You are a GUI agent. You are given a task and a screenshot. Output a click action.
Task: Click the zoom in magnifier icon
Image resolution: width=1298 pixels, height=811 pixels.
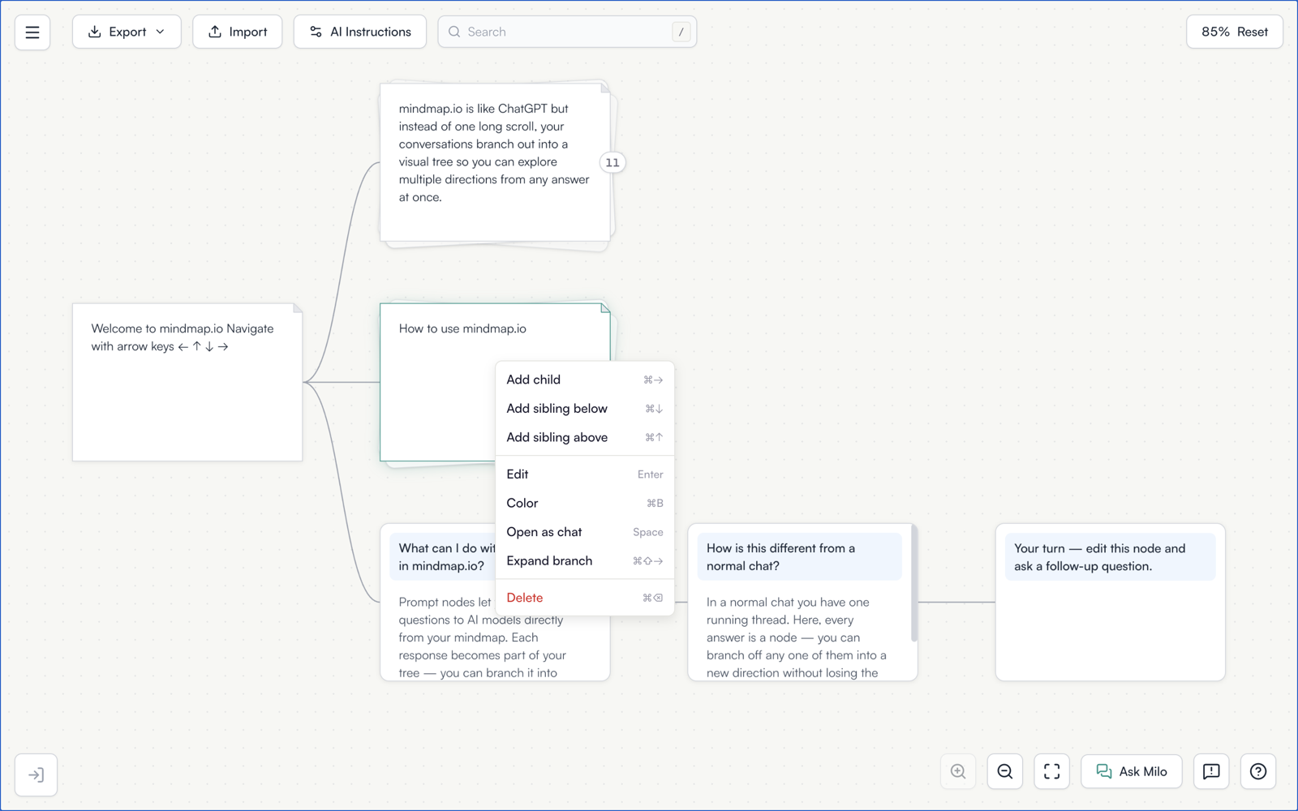(958, 771)
